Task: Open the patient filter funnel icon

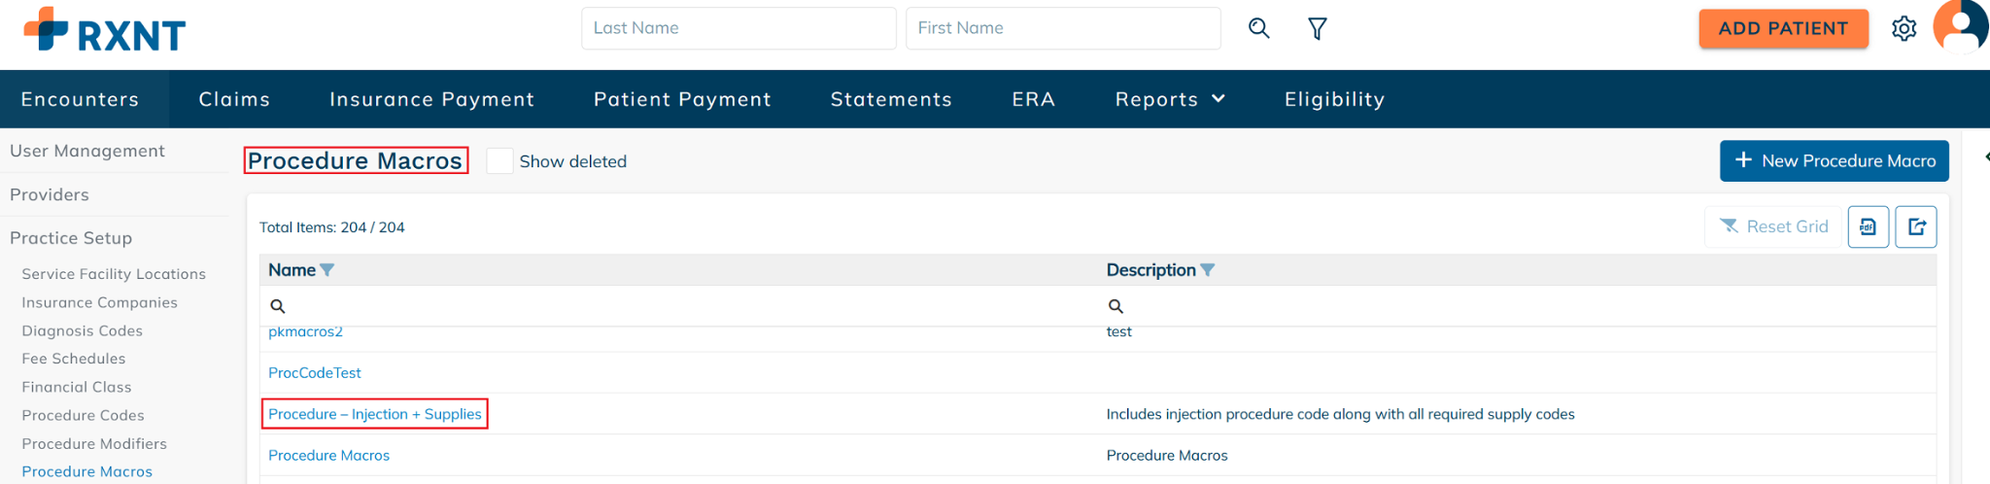Action: (x=1317, y=29)
